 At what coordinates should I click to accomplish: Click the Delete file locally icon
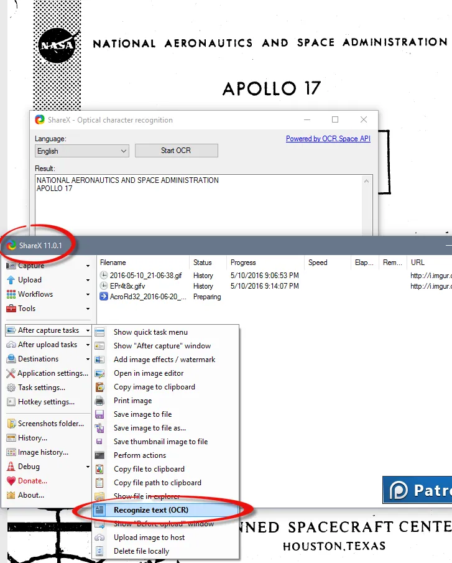pos(99,551)
